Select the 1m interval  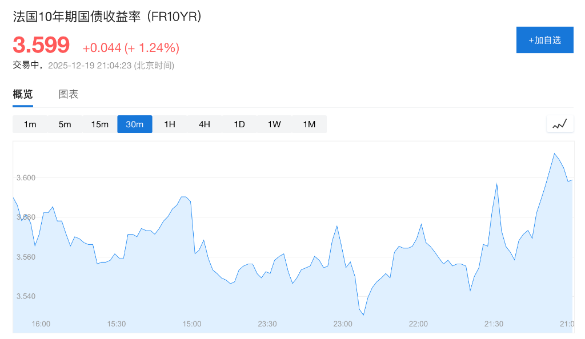tap(30, 124)
